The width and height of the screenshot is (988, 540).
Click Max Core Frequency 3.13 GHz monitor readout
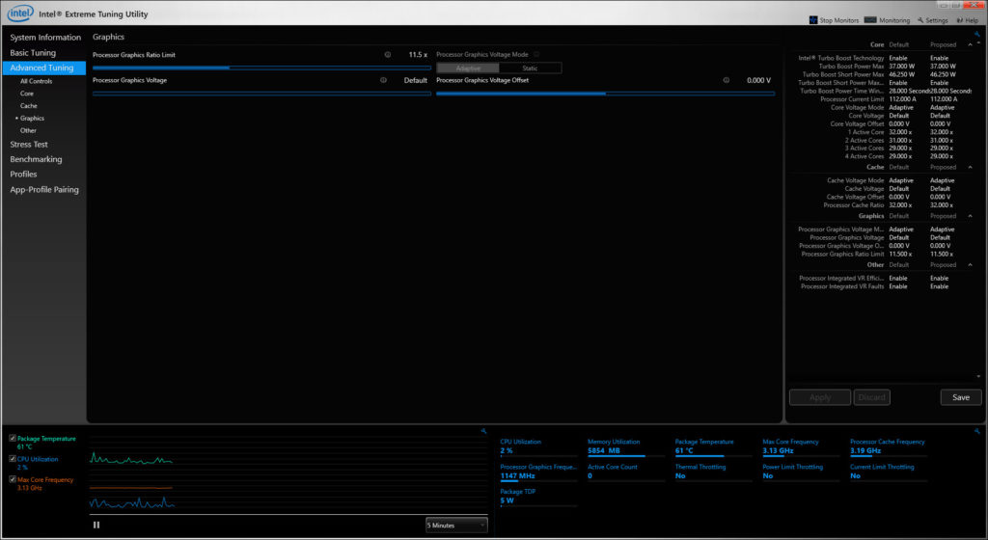click(x=802, y=446)
